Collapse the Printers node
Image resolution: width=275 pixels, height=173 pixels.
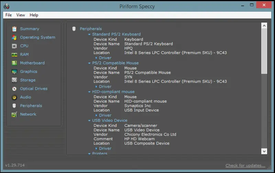tap(89, 154)
